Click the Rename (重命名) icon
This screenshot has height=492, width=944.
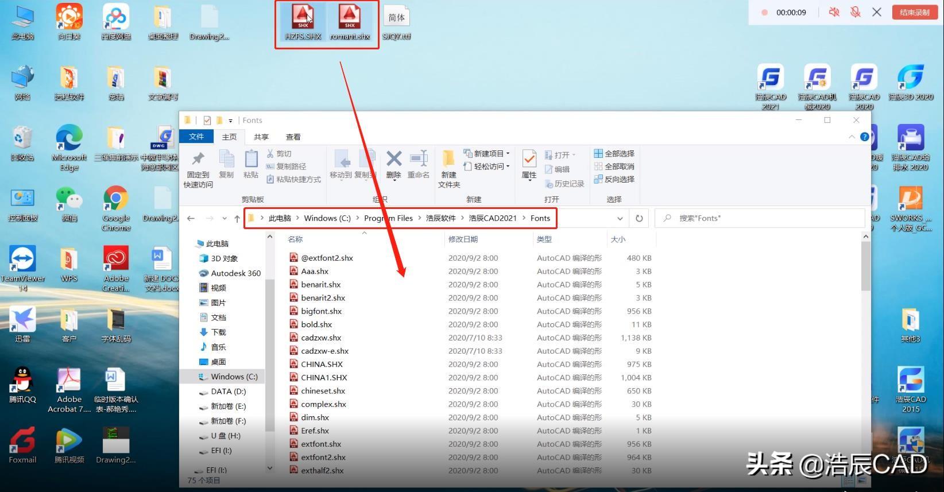[419, 158]
